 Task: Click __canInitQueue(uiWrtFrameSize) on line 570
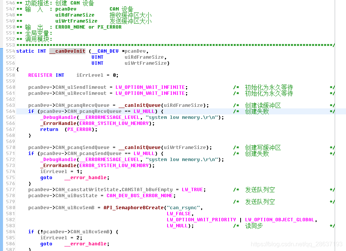tap(163, 148)
